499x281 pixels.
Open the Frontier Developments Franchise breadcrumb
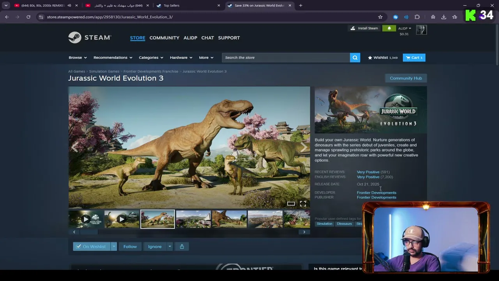point(151,71)
